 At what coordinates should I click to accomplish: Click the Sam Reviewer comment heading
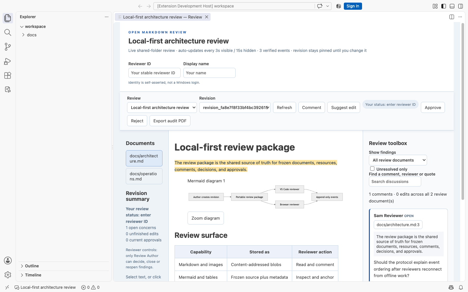(388, 216)
